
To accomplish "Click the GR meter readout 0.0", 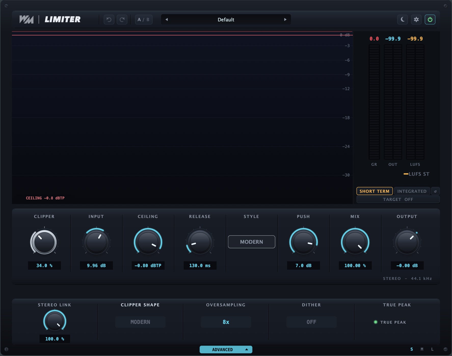I will click(374, 39).
